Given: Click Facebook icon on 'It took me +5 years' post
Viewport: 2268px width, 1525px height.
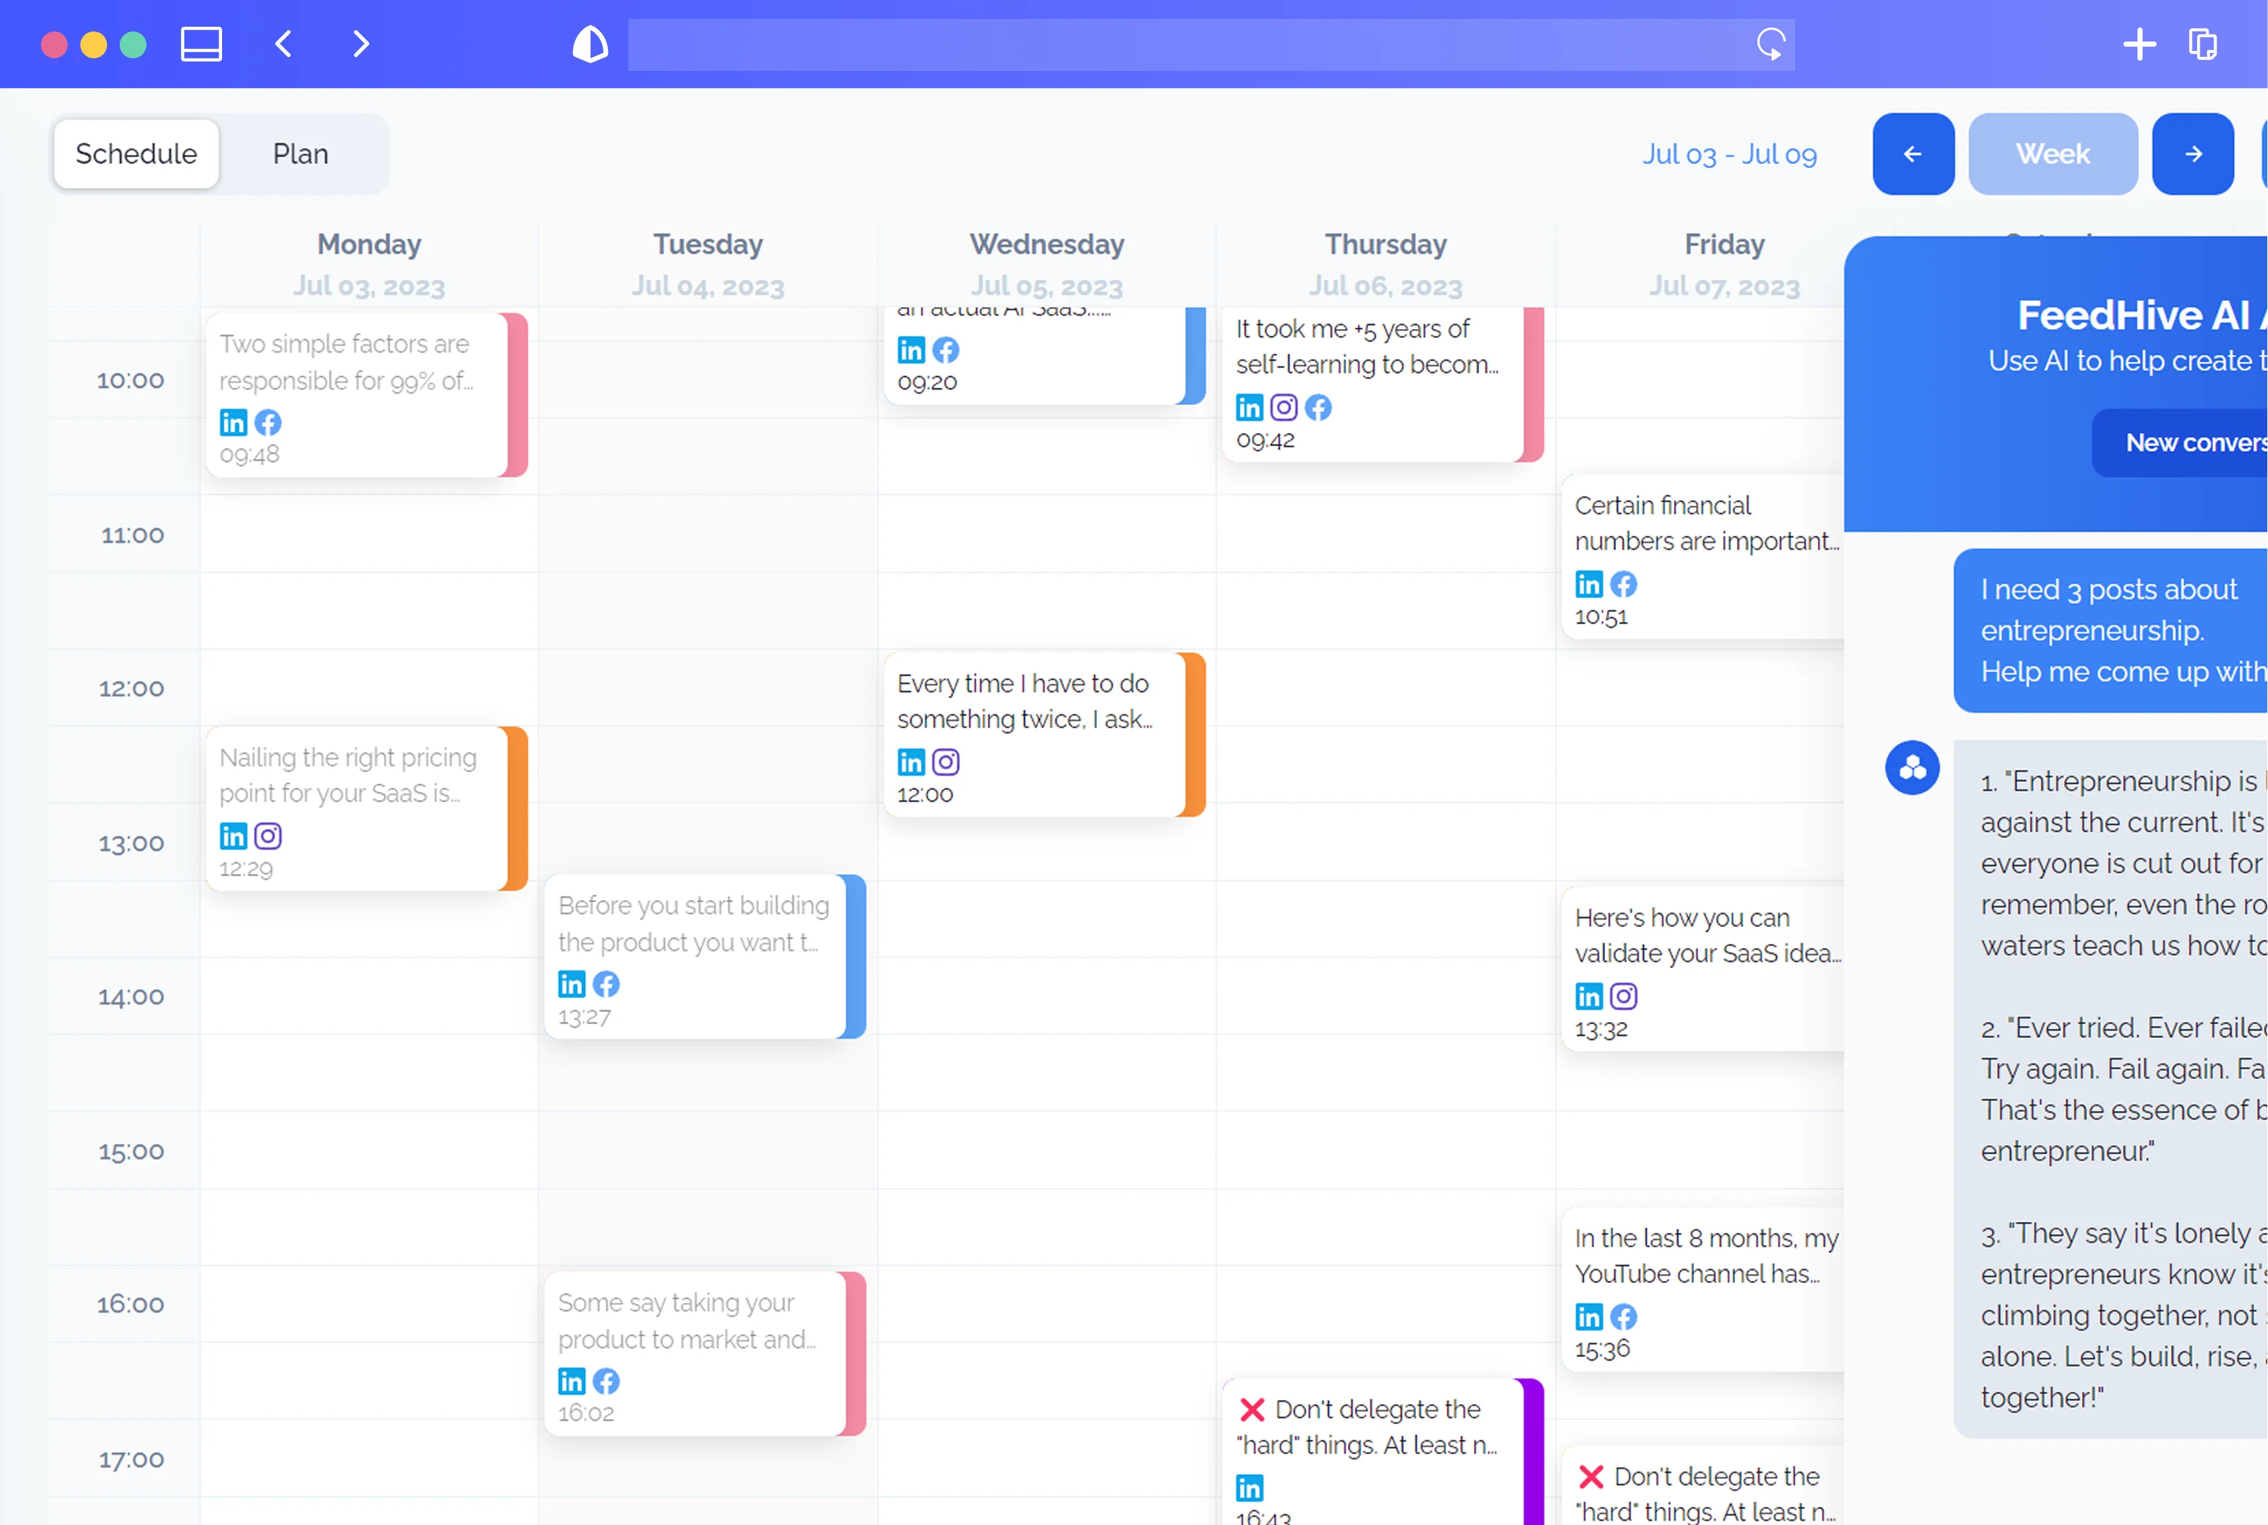Looking at the screenshot, I should click(1318, 407).
